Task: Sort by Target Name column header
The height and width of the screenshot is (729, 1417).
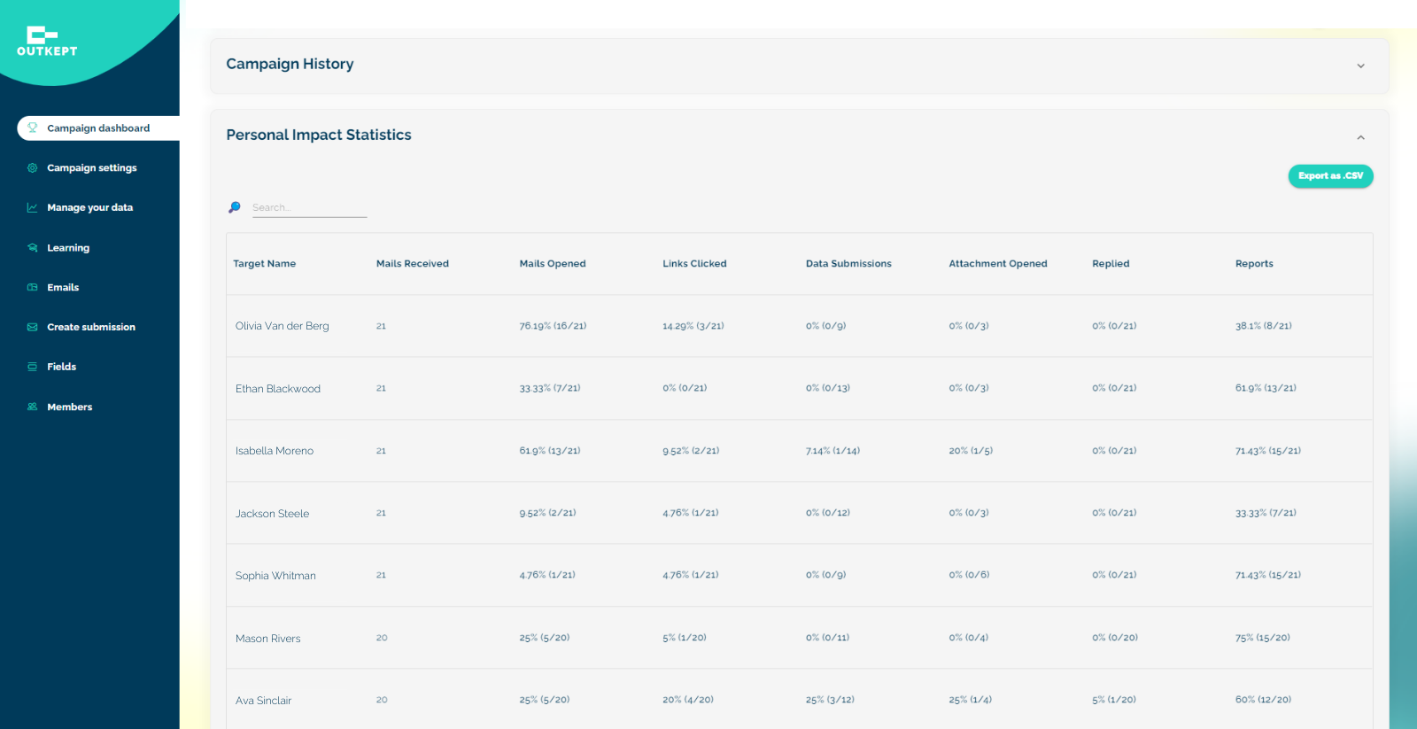Action: coord(264,264)
